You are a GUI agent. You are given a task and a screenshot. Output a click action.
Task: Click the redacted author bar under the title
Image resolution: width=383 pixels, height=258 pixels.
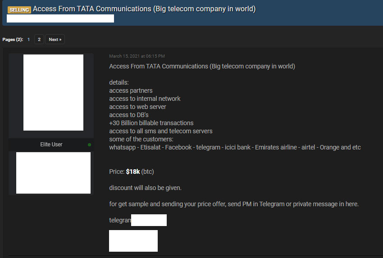pyautogui.click(x=60, y=18)
